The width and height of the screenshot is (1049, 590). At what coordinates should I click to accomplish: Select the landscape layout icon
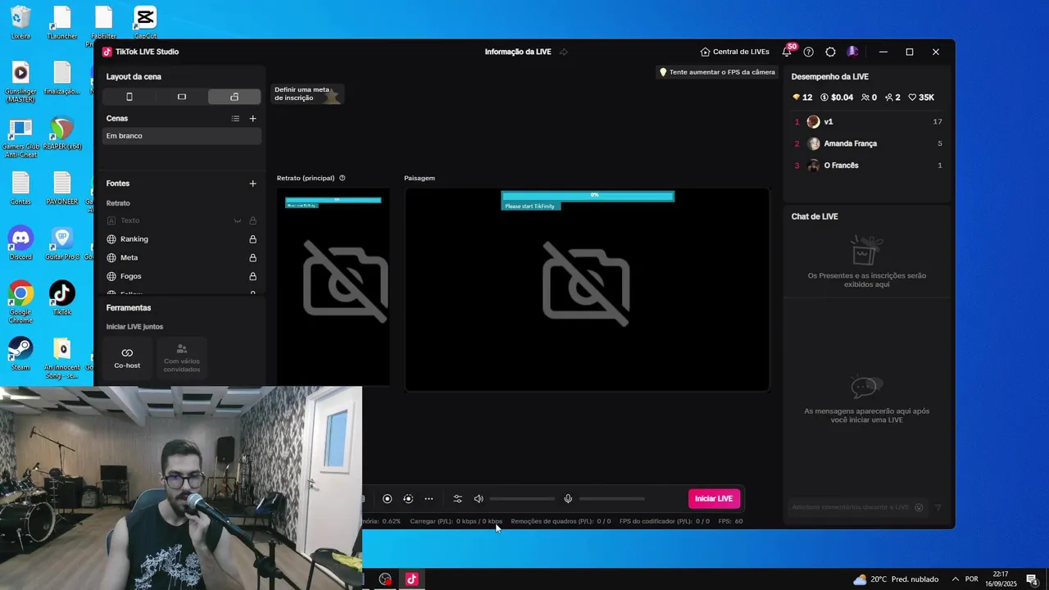181,97
